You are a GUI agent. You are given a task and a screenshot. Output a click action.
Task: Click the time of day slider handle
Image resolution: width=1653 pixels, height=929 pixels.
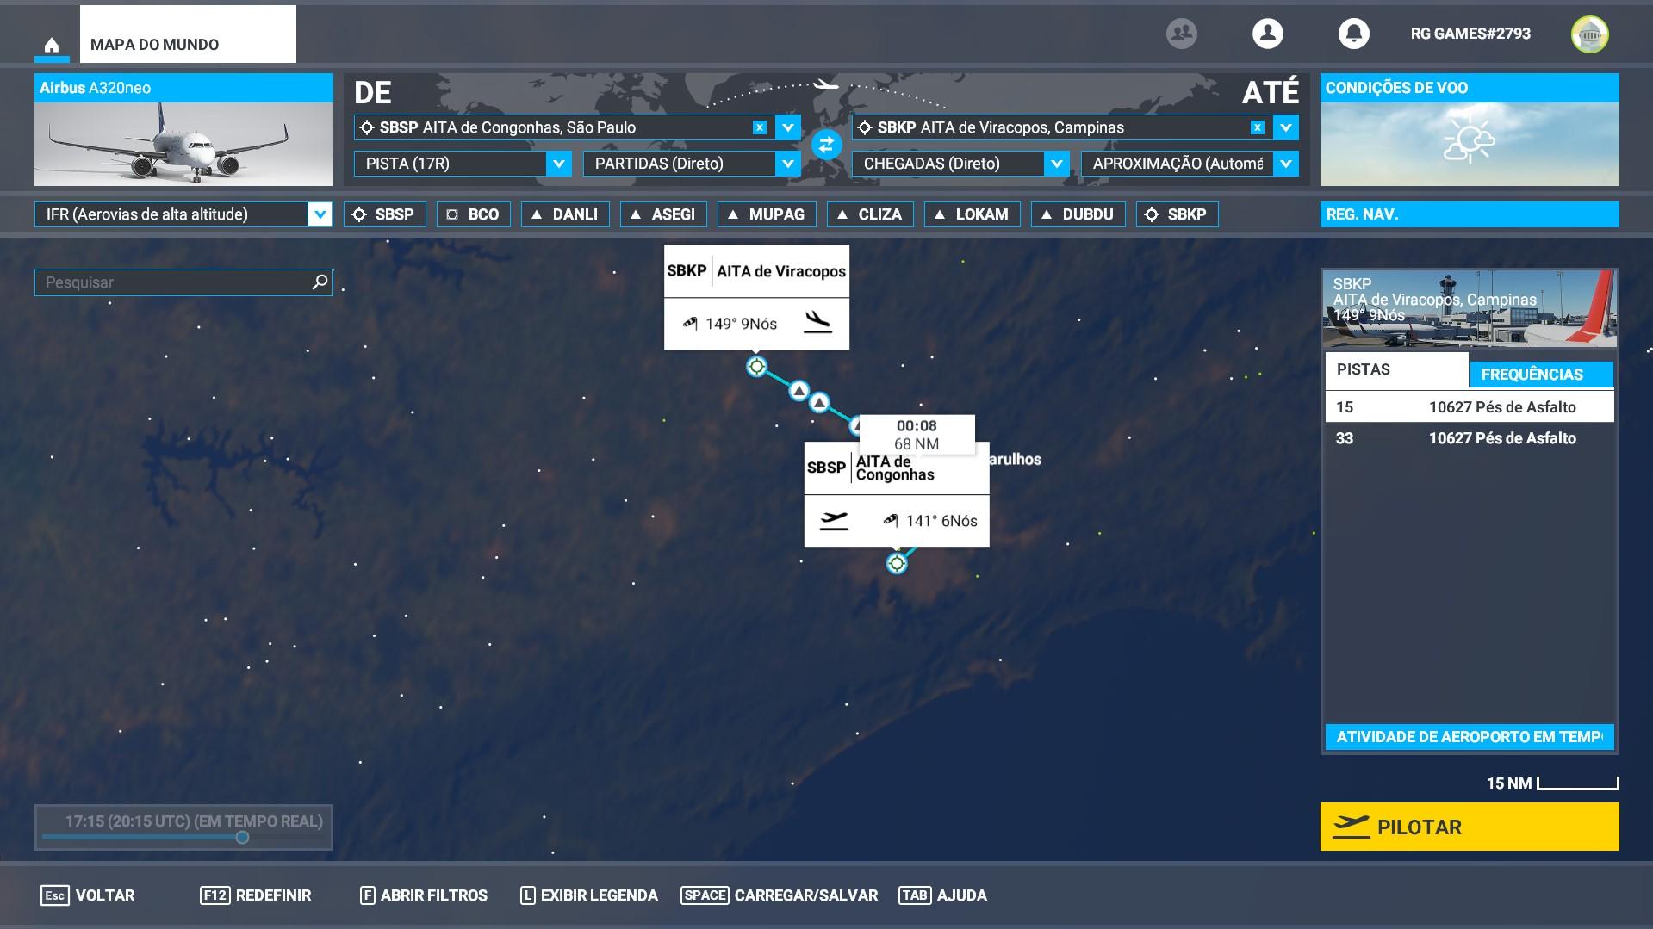pyautogui.click(x=242, y=837)
